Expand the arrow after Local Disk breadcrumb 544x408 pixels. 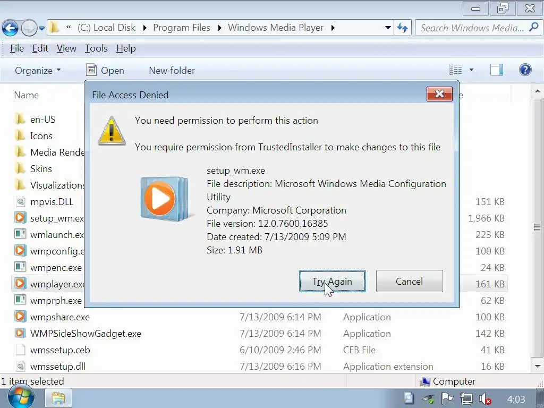[x=144, y=28]
